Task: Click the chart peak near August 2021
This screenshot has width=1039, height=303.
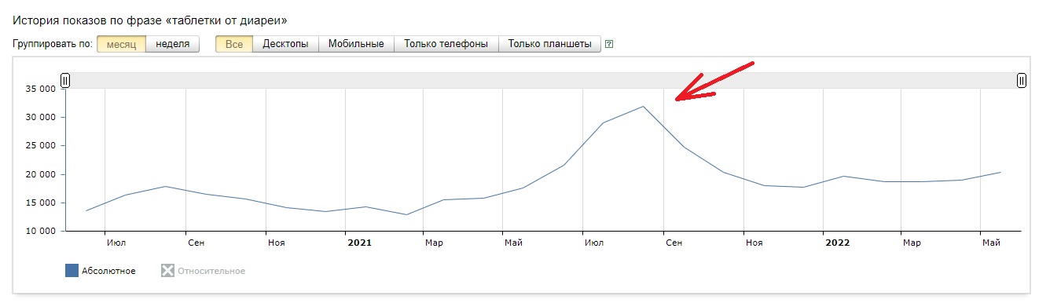Action: pyautogui.click(x=643, y=106)
